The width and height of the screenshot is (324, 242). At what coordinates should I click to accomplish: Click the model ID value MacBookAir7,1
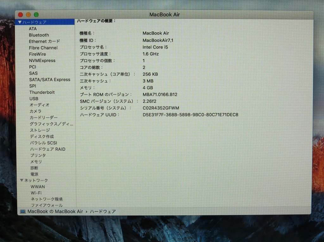pyautogui.click(x=158, y=40)
